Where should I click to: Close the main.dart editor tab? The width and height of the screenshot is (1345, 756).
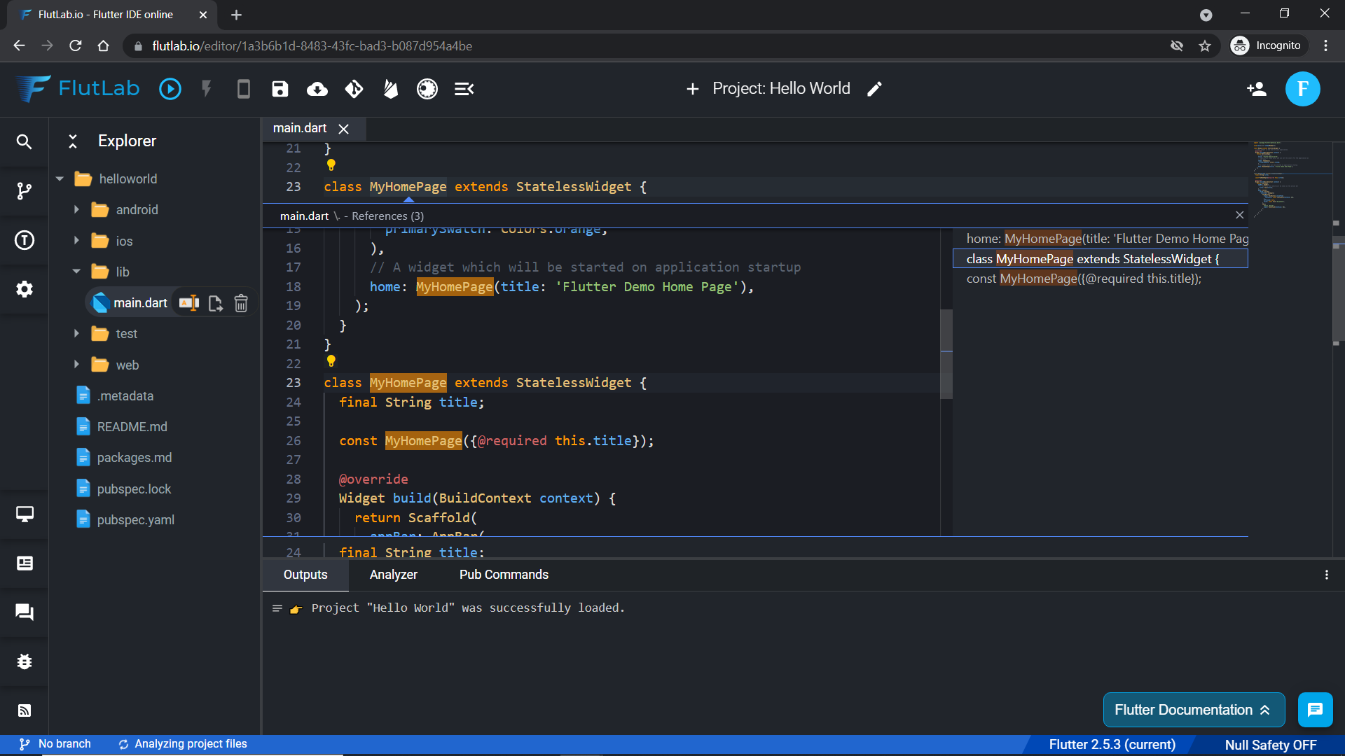coord(343,129)
